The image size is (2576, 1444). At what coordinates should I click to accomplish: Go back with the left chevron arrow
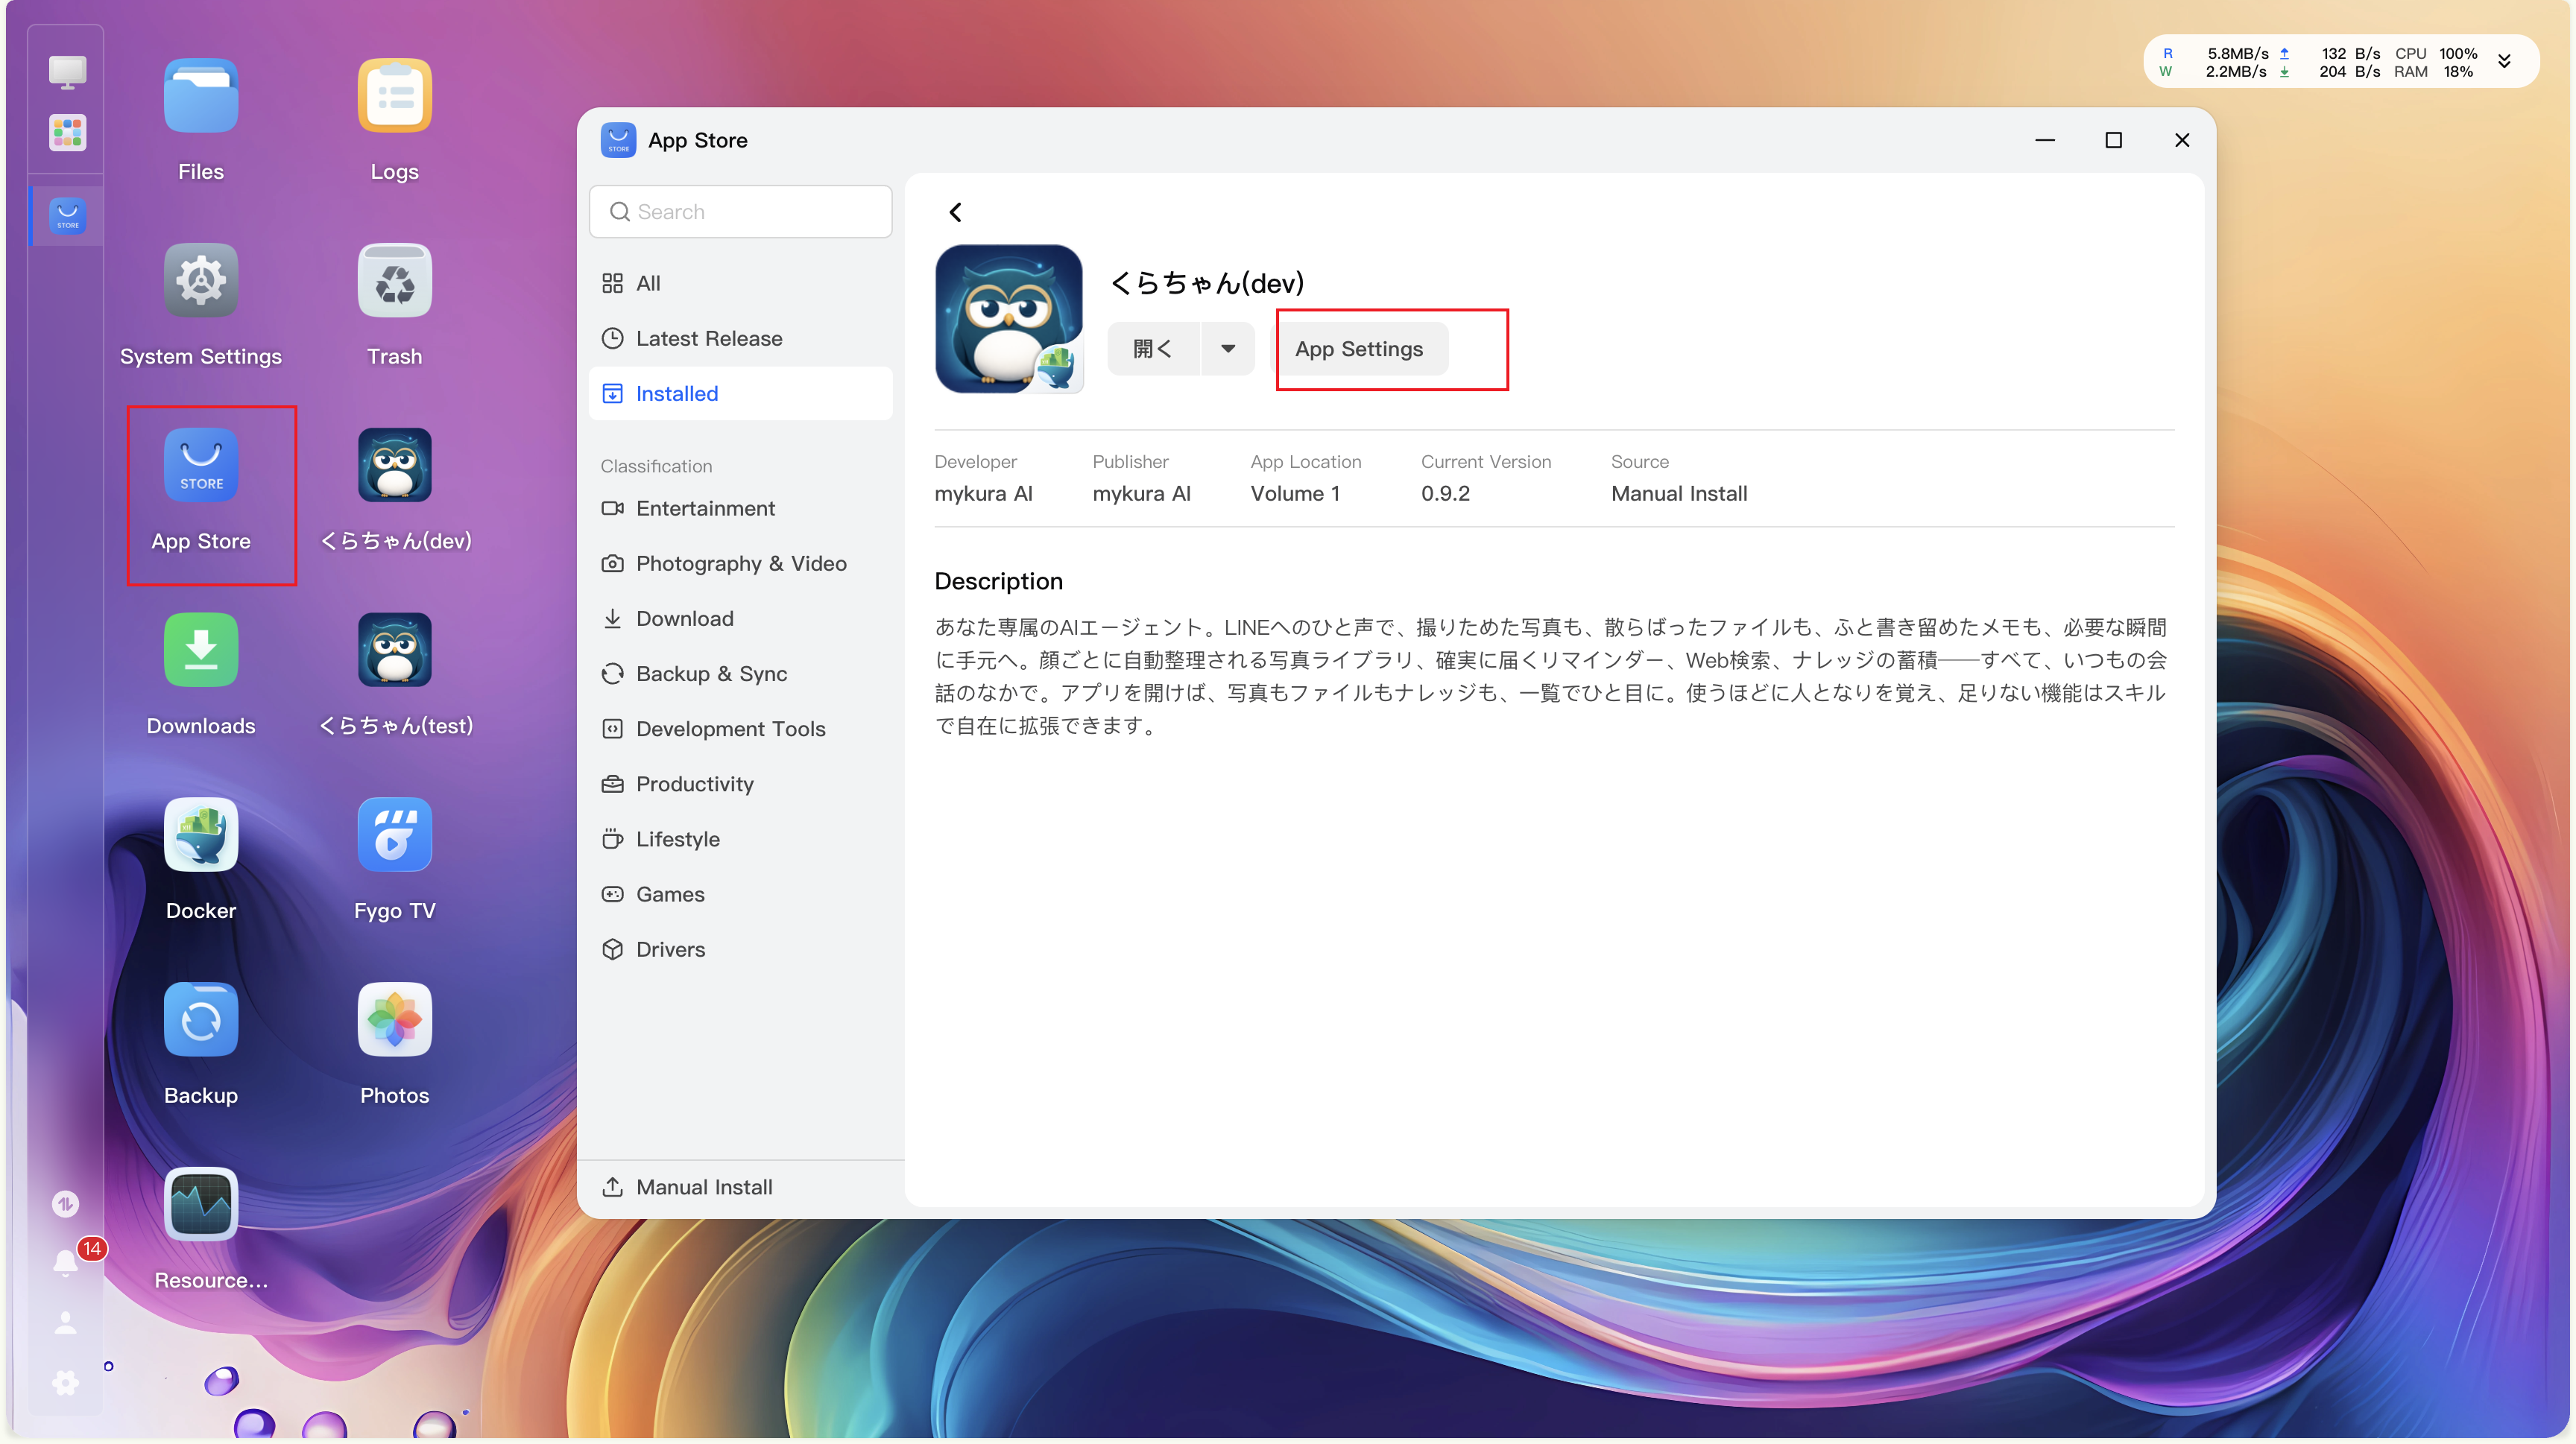pos(955,212)
